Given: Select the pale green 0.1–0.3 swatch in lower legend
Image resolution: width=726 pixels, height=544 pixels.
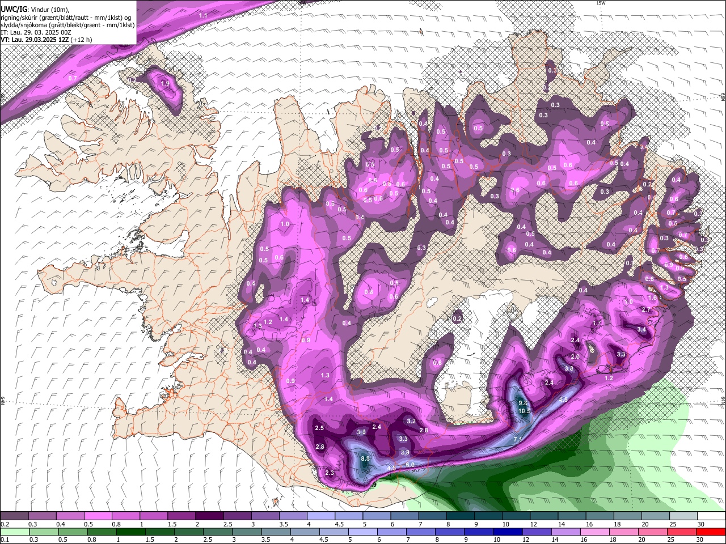Looking at the screenshot, I should click(x=15, y=532).
